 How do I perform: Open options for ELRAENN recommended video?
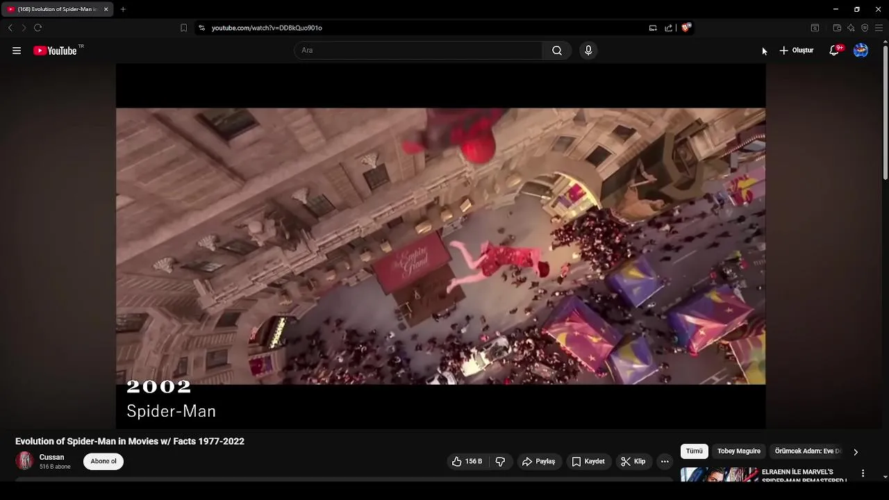pos(863,473)
